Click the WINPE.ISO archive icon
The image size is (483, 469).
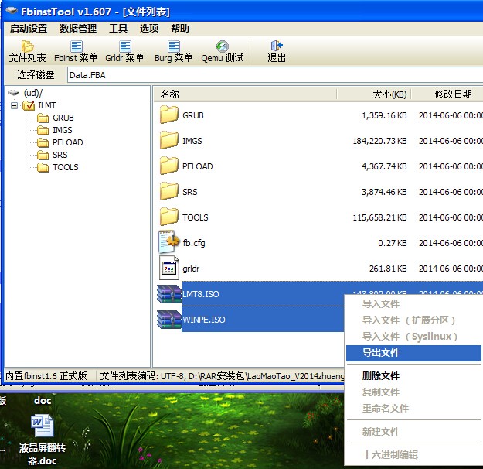pos(169,319)
